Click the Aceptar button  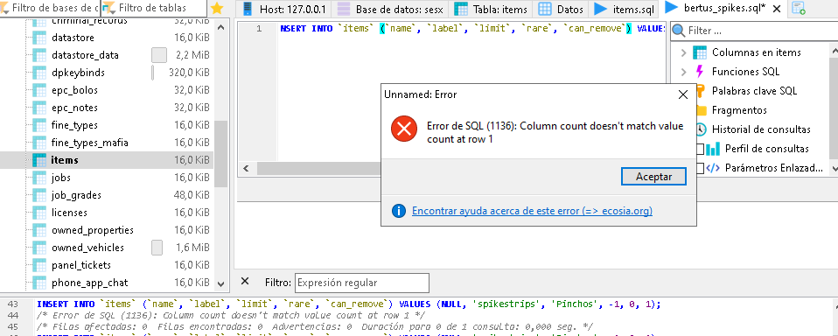coord(653,176)
